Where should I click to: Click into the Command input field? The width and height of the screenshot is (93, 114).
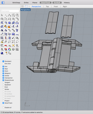pos(10,11)
